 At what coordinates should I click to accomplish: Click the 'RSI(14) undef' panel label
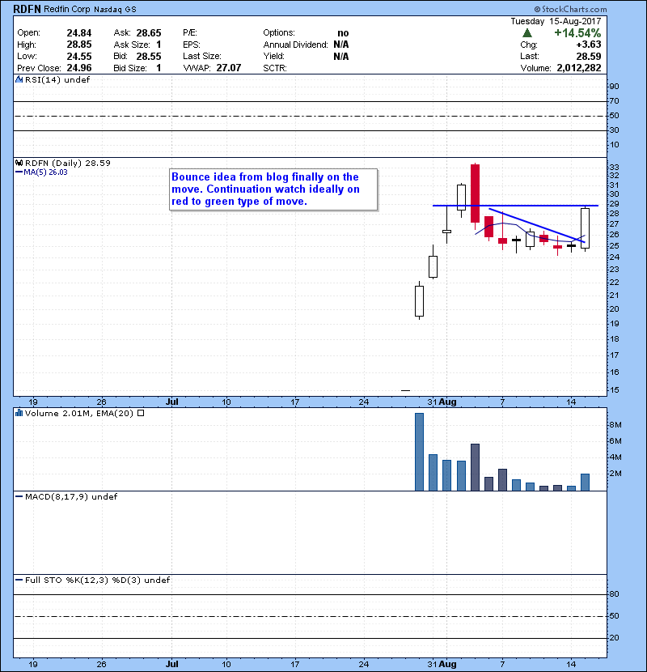[57, 79]
